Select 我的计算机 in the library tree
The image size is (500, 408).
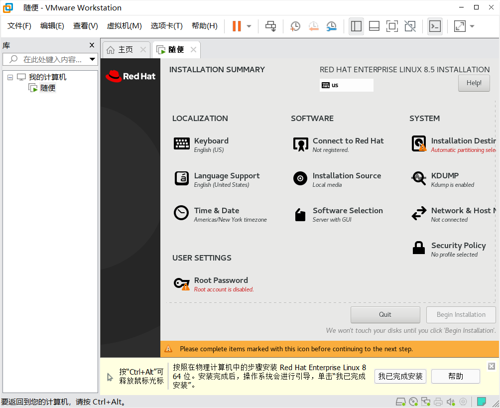click(47, 77)
